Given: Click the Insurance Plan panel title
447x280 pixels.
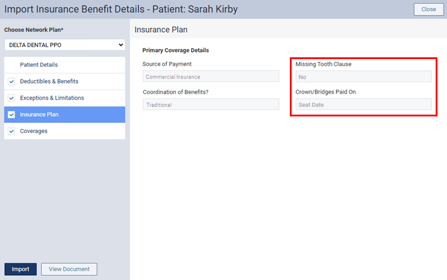Looking at the screenshot, I should (x=161, y=29).
